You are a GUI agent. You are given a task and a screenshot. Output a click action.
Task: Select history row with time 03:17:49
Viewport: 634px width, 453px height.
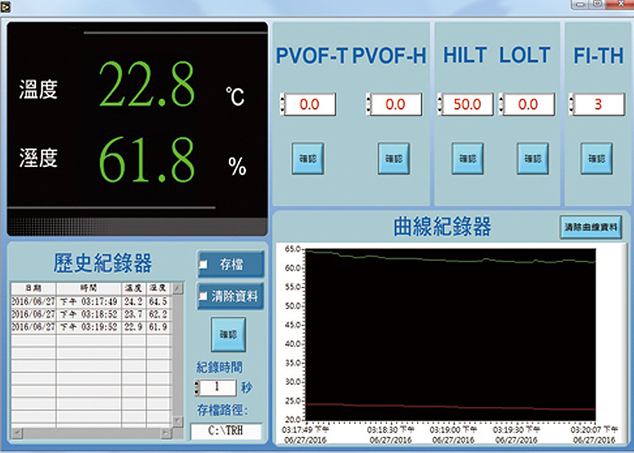91,301
